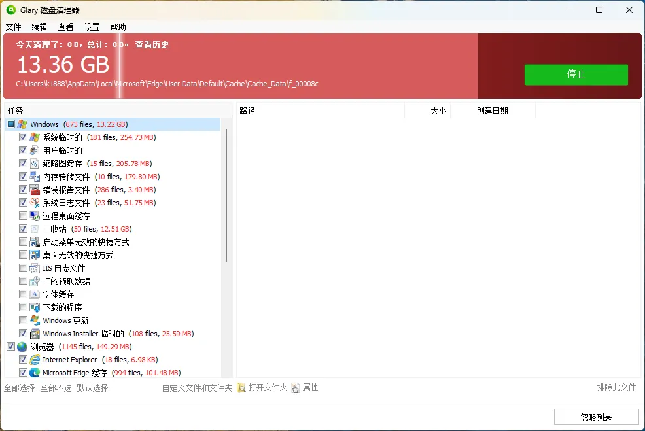The width and height of the screenshot is (645, 431).
Task: Enable the 字体缓存 checkbox
Action: (x=23, y=294)
